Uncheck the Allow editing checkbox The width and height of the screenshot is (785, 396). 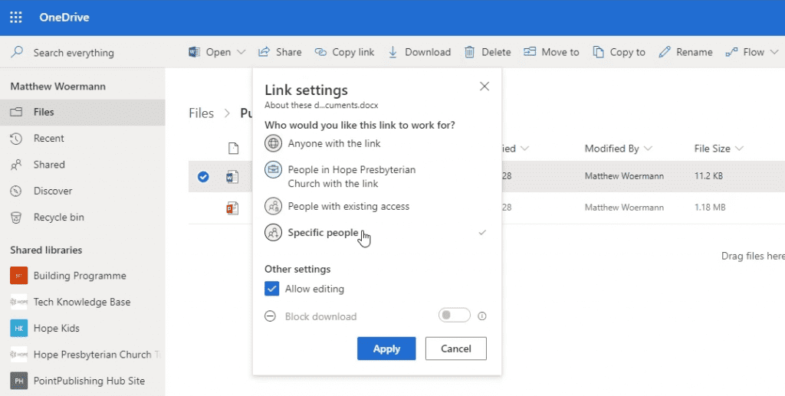tap(272, 289)
